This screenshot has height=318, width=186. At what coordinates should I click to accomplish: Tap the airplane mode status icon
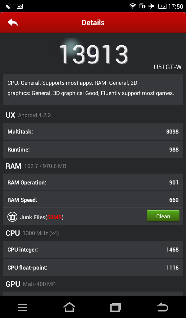point(151,6)
